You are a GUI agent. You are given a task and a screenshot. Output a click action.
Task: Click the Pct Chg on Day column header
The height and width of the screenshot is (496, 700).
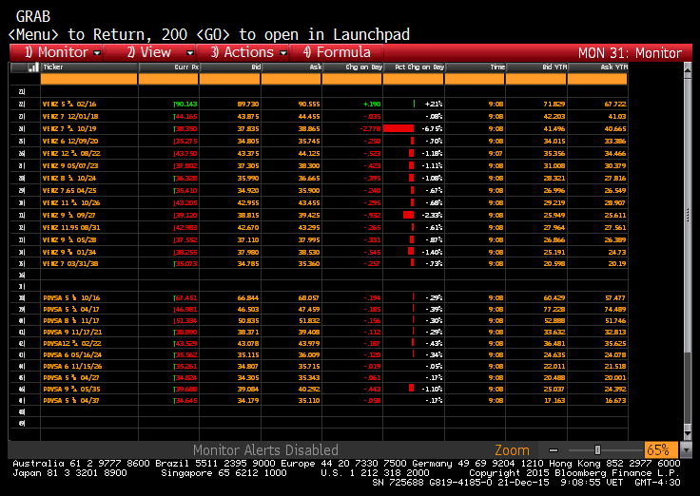click(x=414, y=67)
